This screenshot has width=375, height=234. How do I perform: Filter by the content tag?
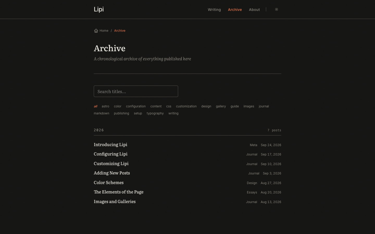(156, 106)
